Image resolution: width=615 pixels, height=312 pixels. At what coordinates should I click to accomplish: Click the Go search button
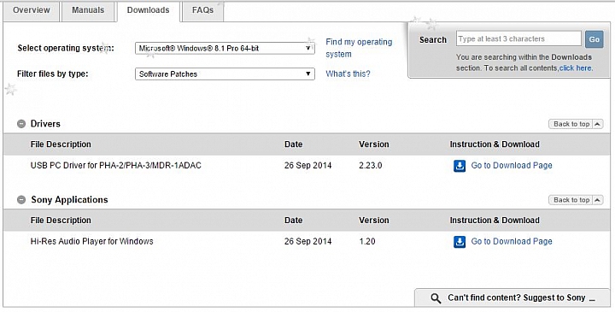(594, 39)
